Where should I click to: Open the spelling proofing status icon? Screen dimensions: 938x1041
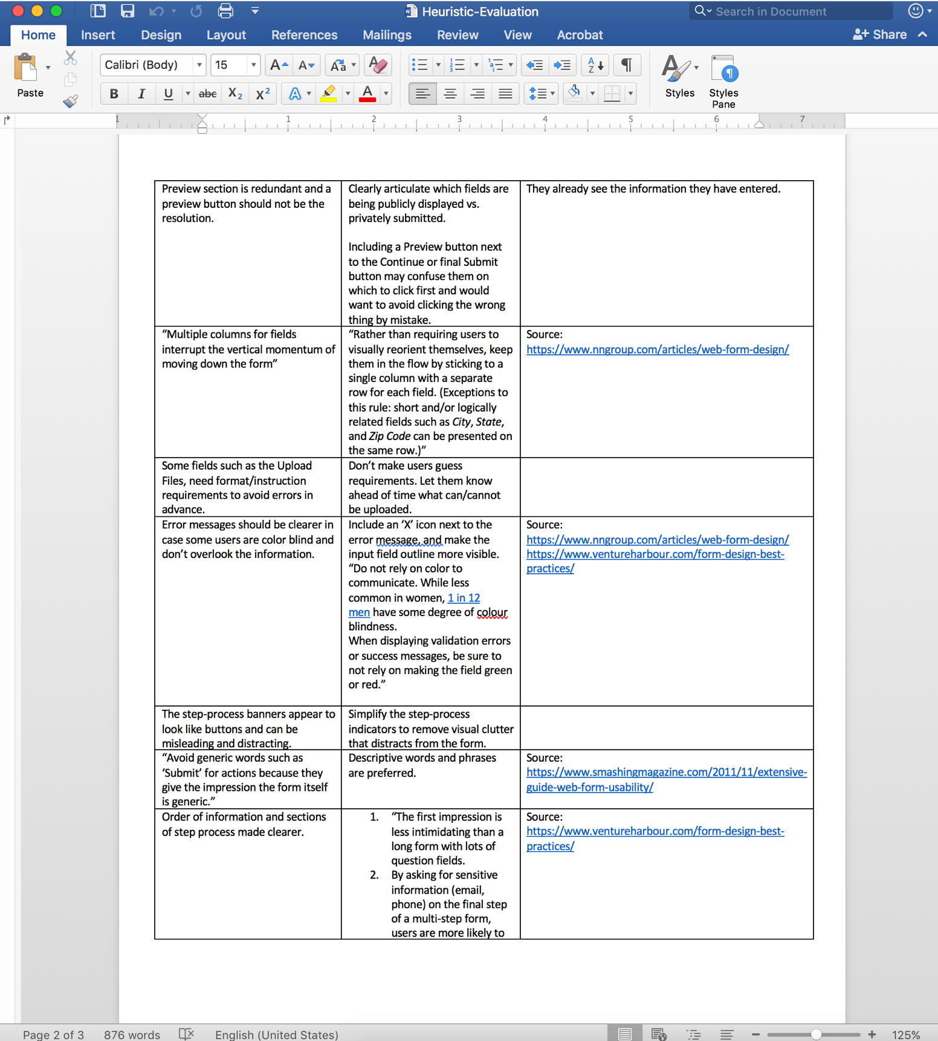[186, 1034]
